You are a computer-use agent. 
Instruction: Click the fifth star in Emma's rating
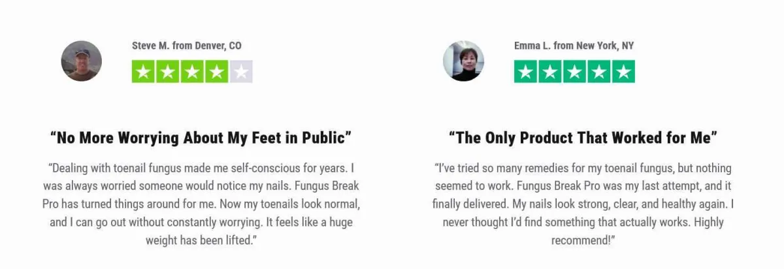pyautogui.click(x=623, y=72)
